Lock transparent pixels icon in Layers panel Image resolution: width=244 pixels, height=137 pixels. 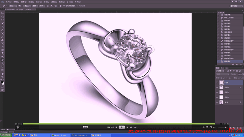(x=221, y=78)
